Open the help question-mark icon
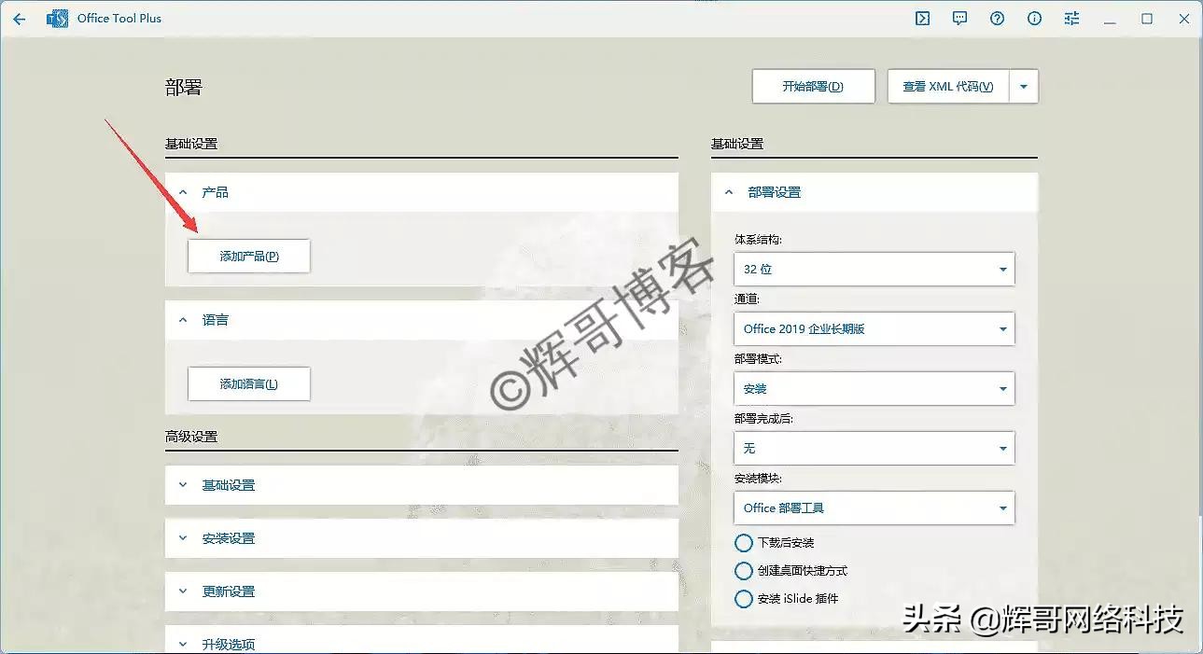This screenshot has height=654, width=1203. coord(997,18)
